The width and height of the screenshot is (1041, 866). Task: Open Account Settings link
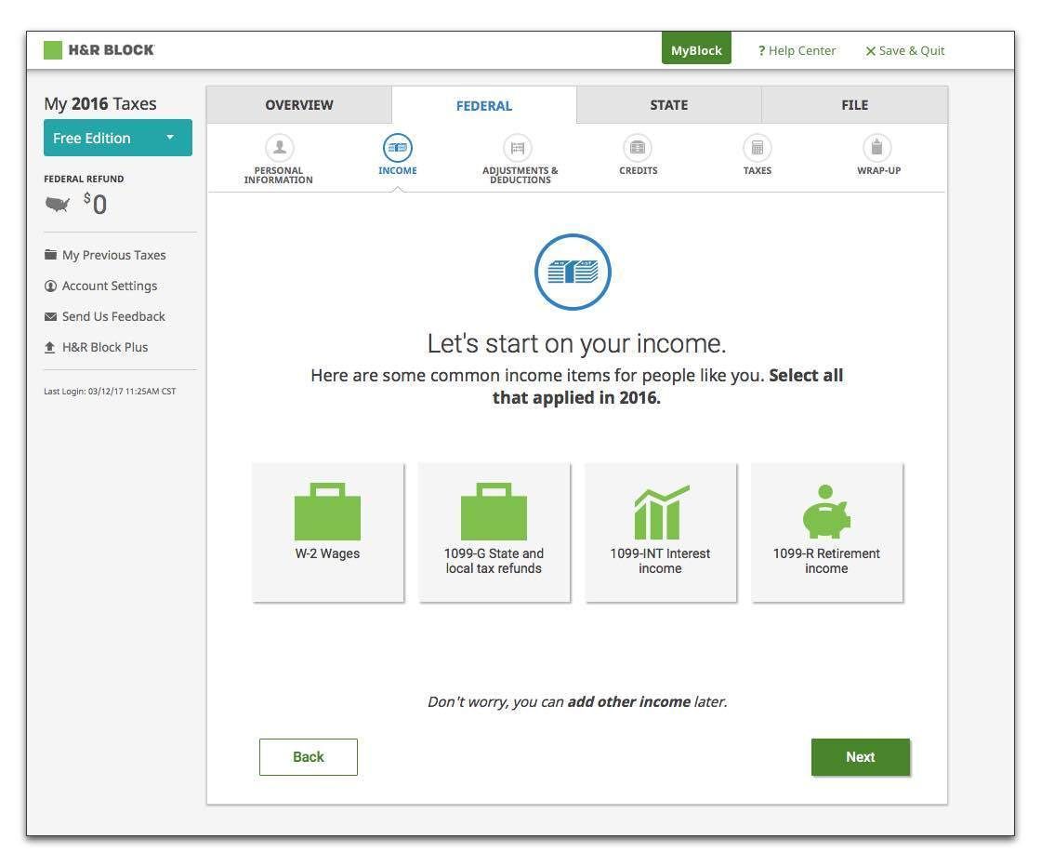click(x=110, y=286)
